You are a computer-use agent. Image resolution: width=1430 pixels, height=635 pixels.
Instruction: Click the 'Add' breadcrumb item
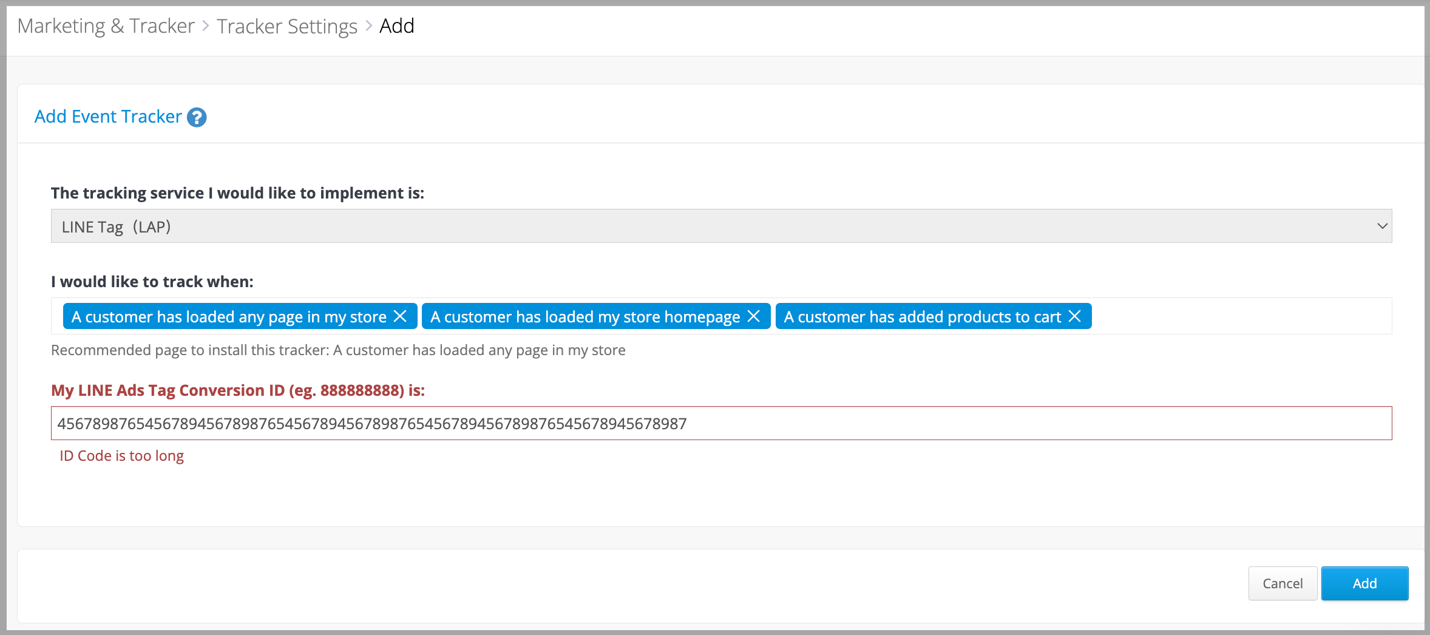[x=397, y=26]
